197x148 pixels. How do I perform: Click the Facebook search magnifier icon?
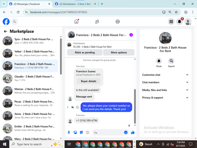tap(15, 22)
